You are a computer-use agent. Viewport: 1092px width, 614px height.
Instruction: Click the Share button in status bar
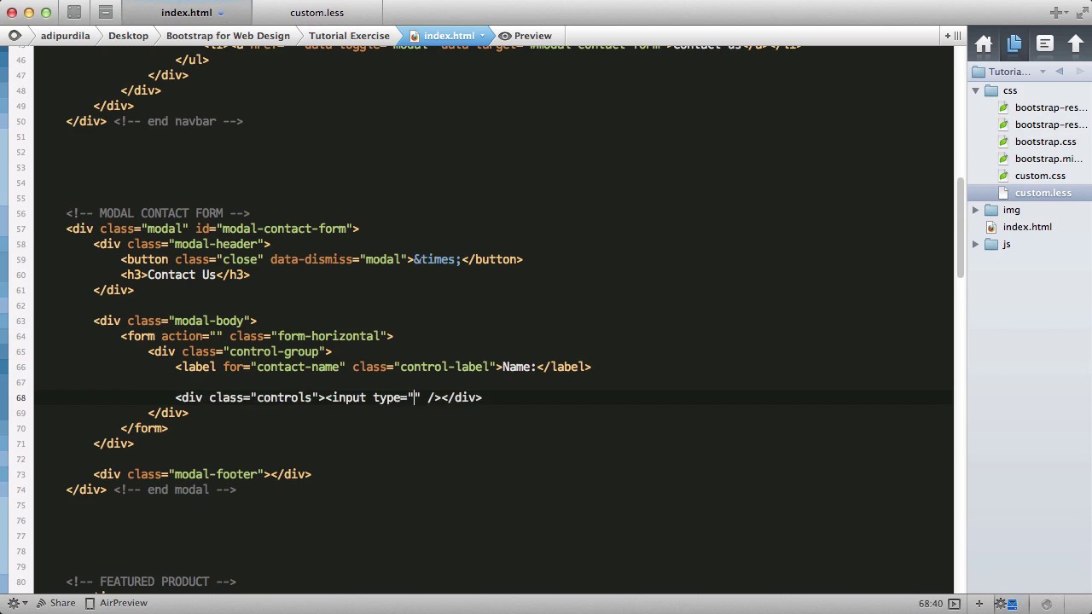(55, 603)
